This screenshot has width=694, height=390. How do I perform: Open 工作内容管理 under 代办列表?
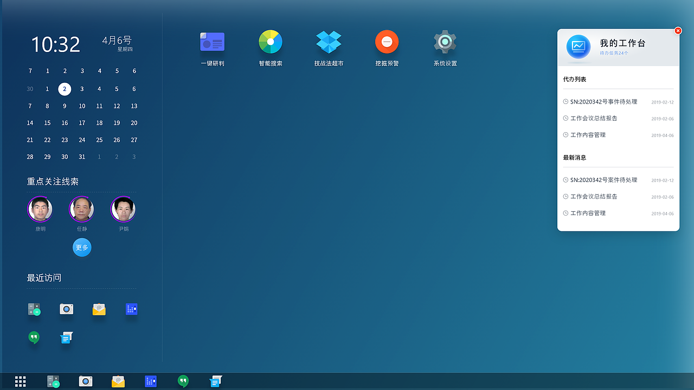click(618, 135)
